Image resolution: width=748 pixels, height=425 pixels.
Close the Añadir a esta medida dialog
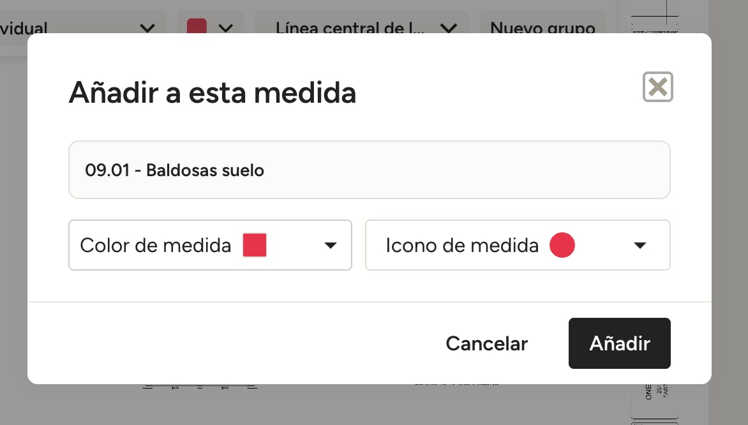click(x=657, y=87)
